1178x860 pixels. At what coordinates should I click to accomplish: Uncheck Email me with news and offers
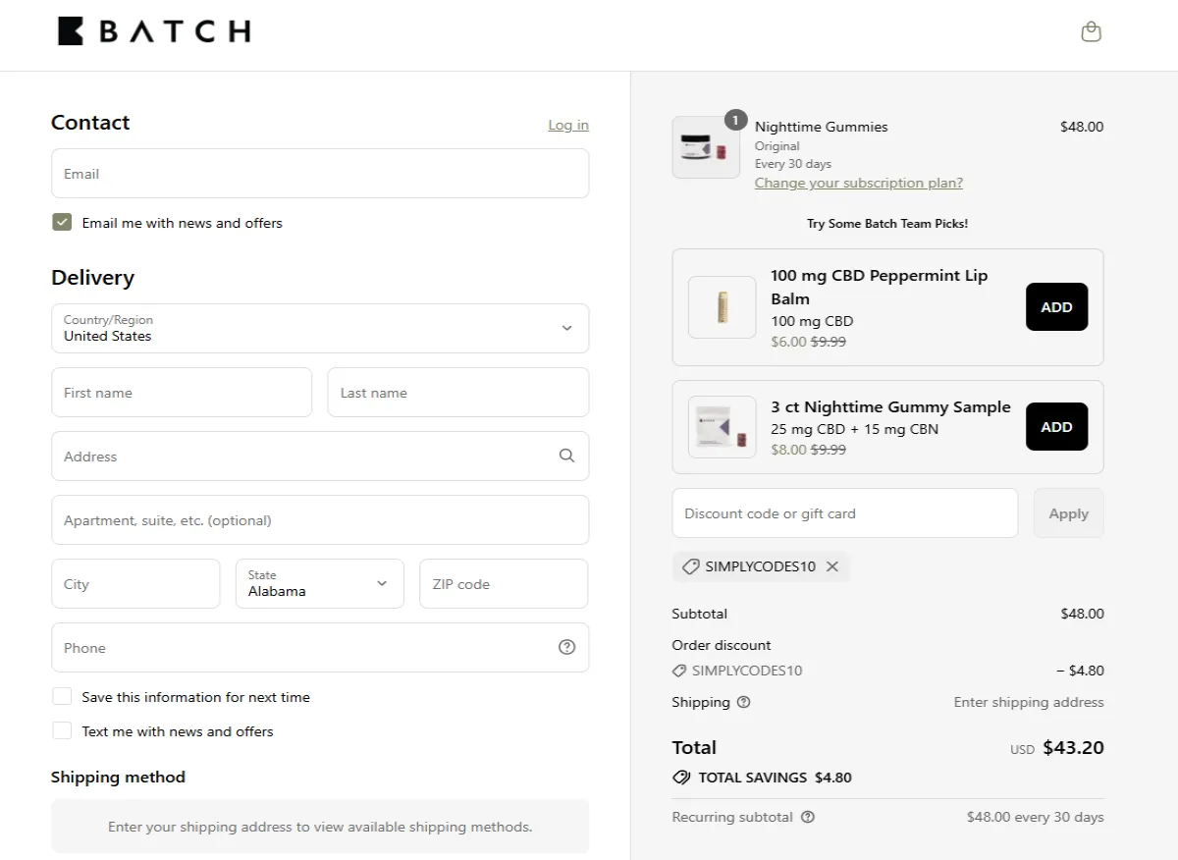(62, 223)
